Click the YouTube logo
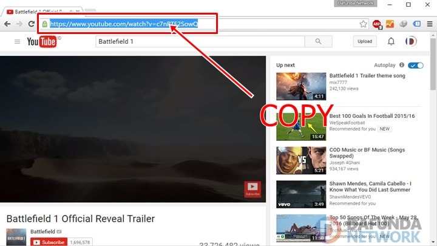Viewport: 437px width, 246px height. 42,41
